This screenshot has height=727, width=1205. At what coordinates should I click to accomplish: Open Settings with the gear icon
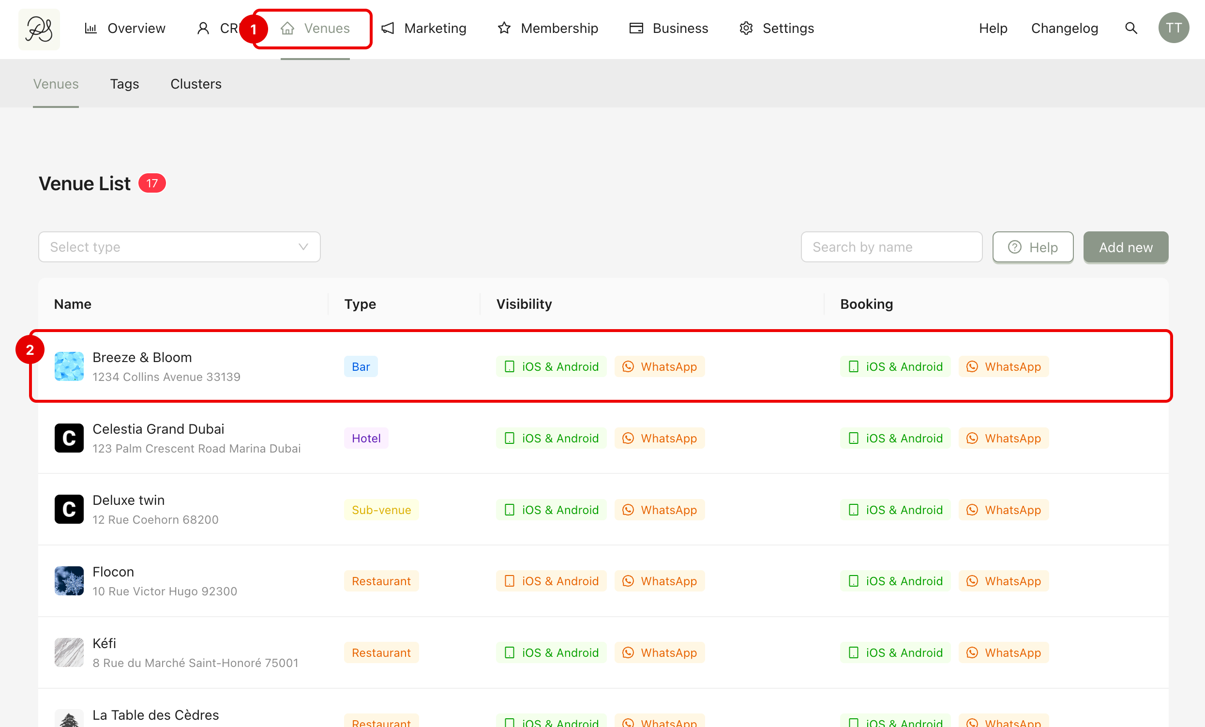(777, 29)
